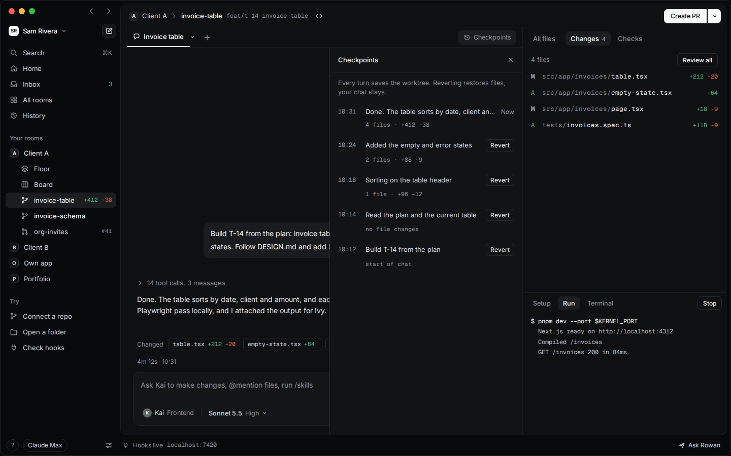Click the table.tsx changed file chip
The image size is (731, 456).
coord(204,345)
